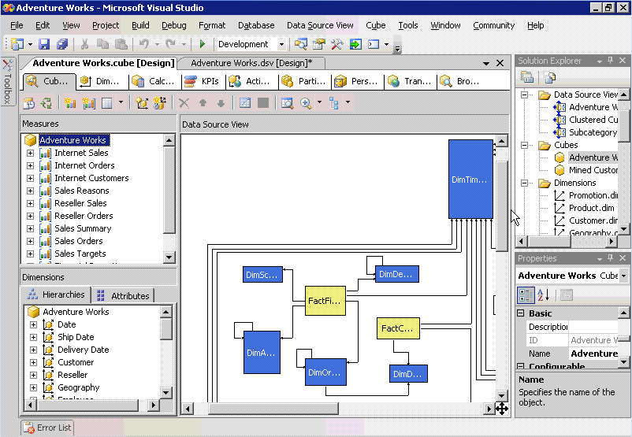Expand the Ship Date dimension
This screenshot has width=632, height=437.
[33, 337]
